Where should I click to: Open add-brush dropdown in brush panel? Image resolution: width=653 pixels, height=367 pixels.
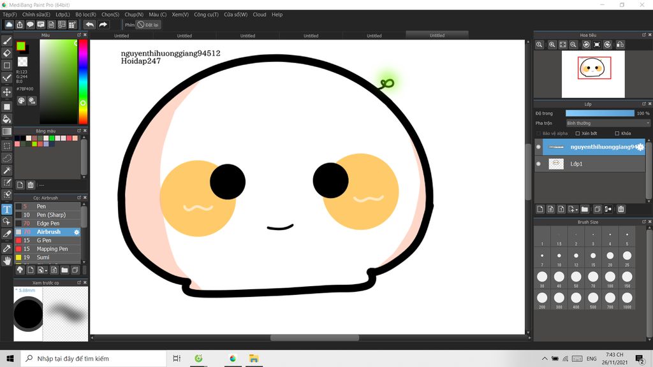click(x=42, y=270)
